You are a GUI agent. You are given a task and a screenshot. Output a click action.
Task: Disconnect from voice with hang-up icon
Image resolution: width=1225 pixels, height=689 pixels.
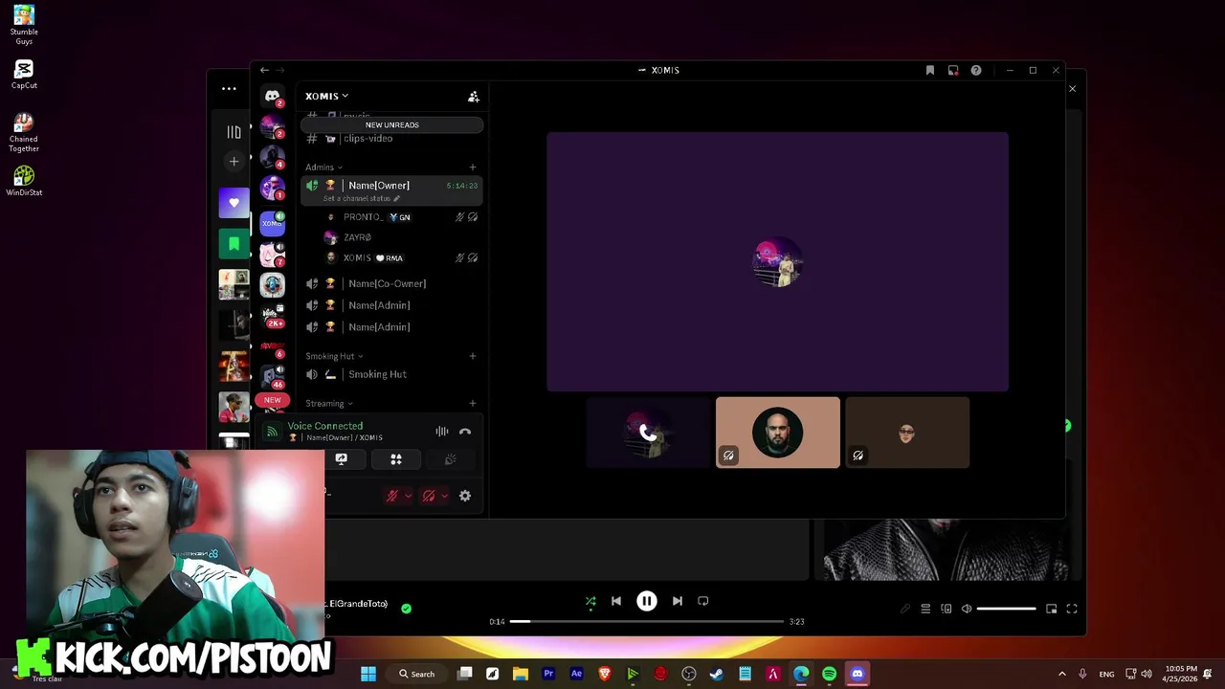(x=465, y=432)
